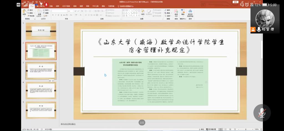Unmute the microphone with the round button
284x131 pixels.
click(x=262, y=112)
